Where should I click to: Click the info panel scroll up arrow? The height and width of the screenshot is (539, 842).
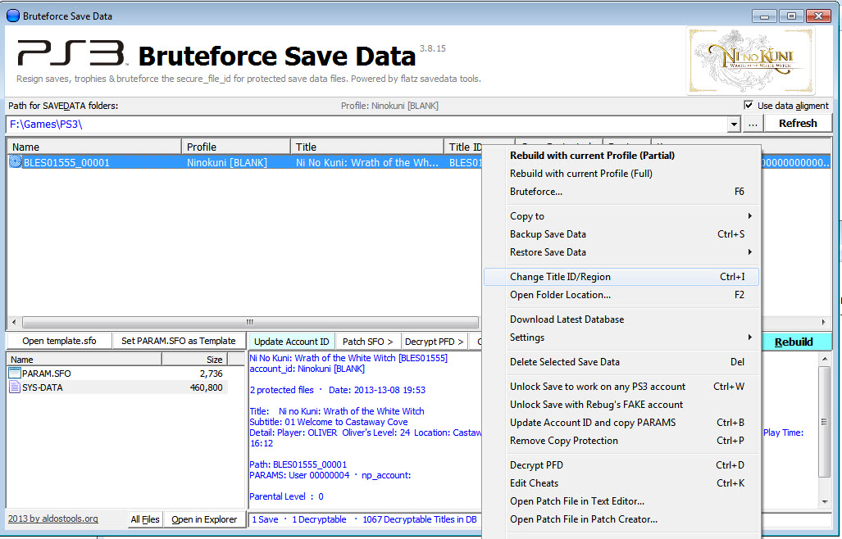click(825, 358)
